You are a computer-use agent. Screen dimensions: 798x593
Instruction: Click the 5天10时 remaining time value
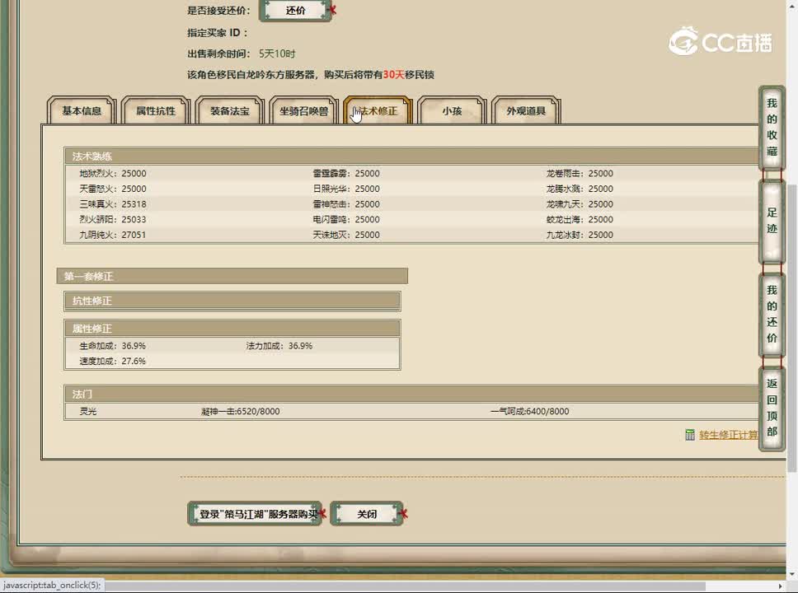[x=277, y=54]
